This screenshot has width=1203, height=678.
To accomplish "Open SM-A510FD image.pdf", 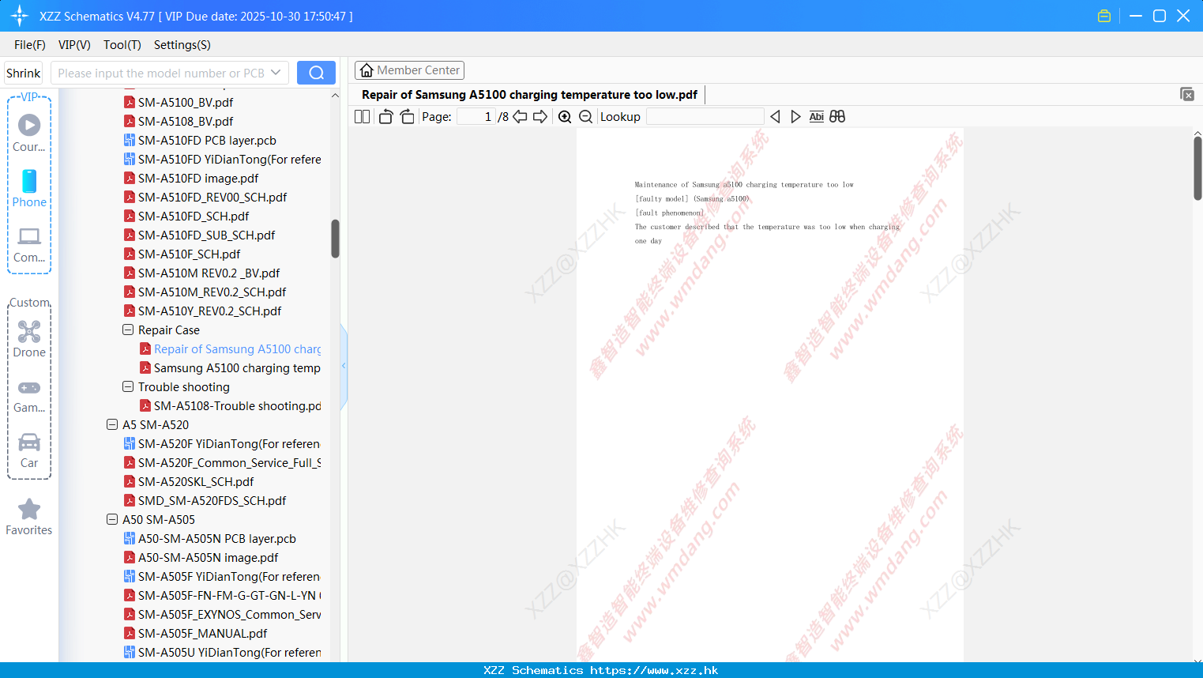I will (x=191, y=178).
